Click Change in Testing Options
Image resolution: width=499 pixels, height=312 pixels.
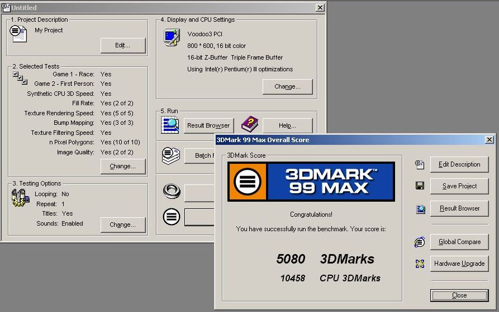pos(123,225)
